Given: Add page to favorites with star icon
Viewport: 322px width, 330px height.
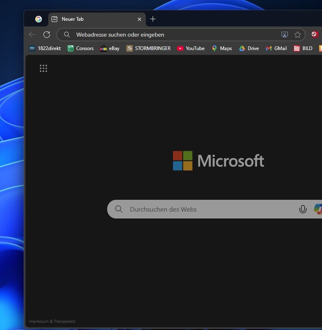Looking at the screenshot, I should tap(297, 35).
